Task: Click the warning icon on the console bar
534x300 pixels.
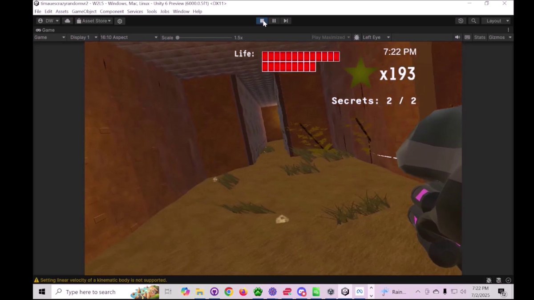Action: click(x=36, y=280)
